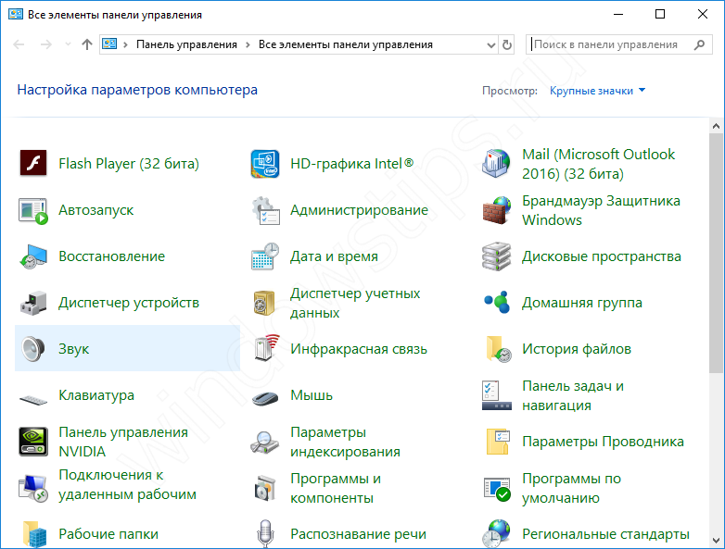
Task: Open the Мышь mouse icon
Action: coord(265,397)
